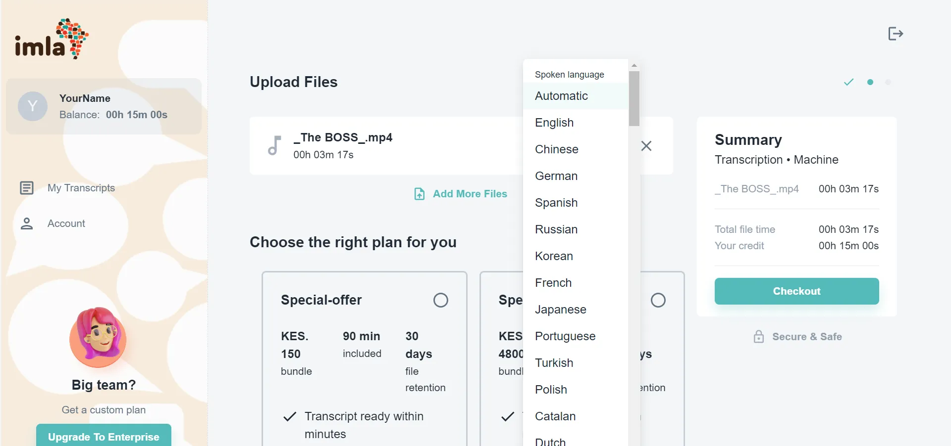
Task: Open My Transcripts from sidebar
Action: click(81, 188)
